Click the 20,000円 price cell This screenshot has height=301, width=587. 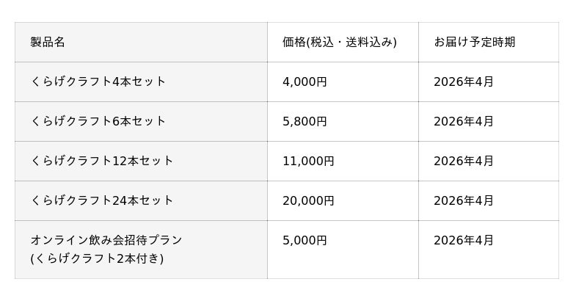308,200
